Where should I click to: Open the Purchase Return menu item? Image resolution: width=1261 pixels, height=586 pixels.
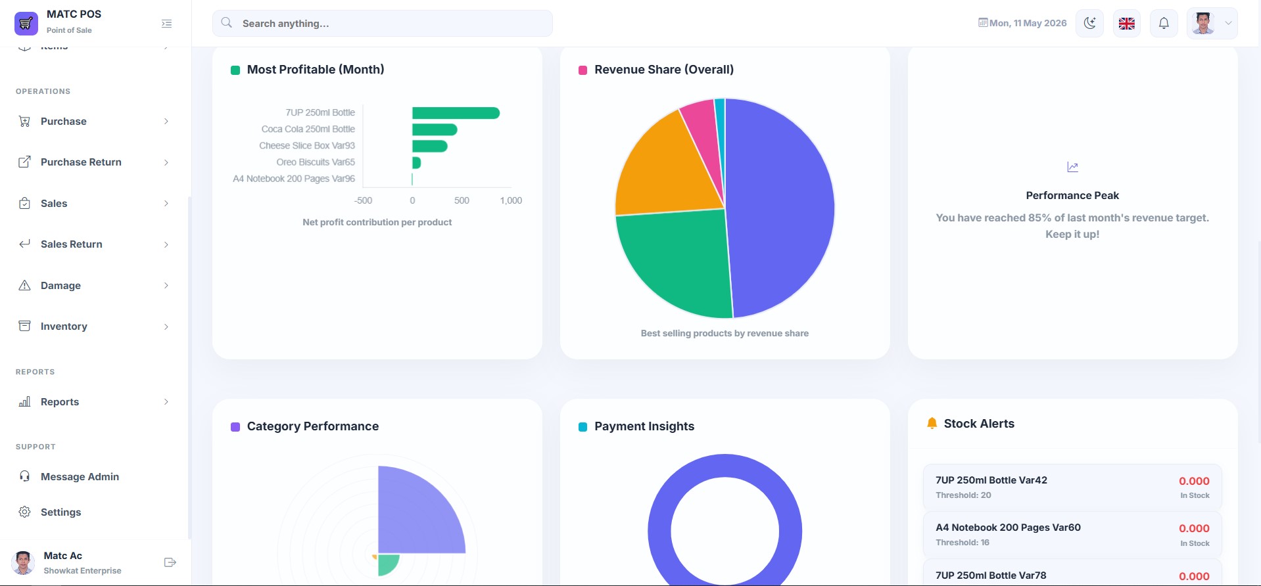click(94, 162)
